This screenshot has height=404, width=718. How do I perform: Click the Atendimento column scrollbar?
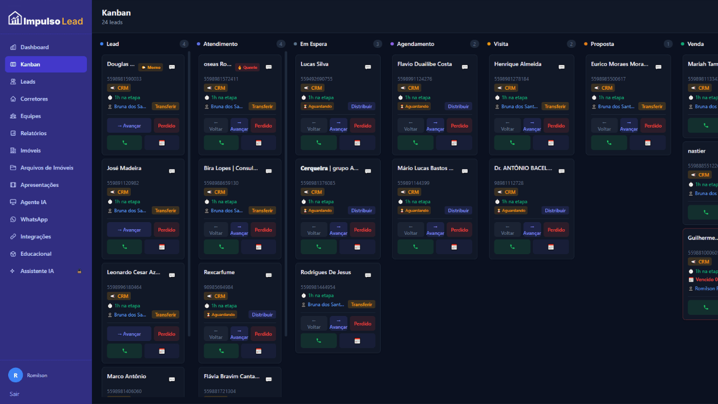click(286, 194)
